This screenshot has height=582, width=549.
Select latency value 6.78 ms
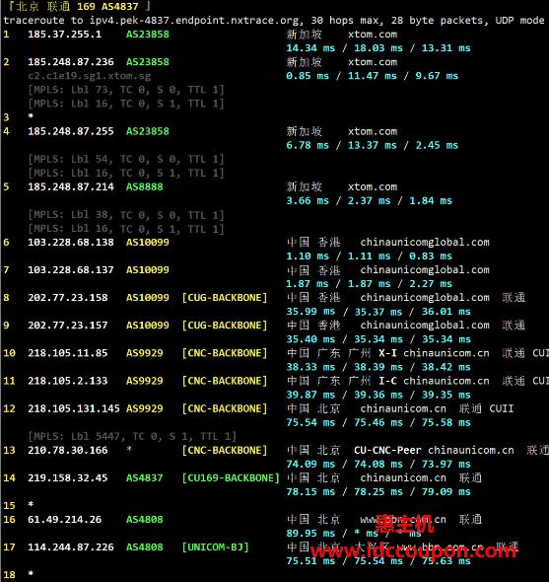(x=308, y=146)
